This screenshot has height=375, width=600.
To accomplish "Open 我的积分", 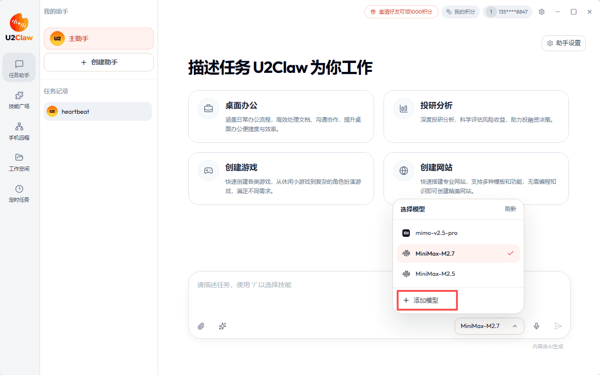I will point(461,12).
